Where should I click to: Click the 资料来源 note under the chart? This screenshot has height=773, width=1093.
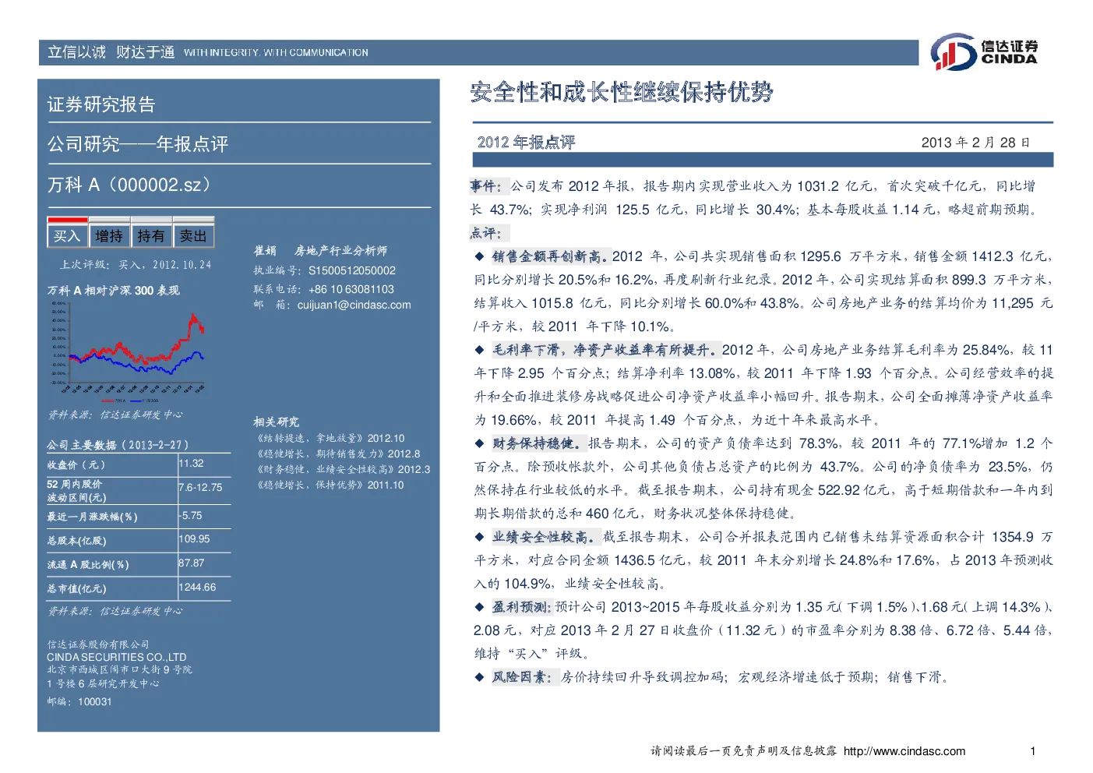coord(115,415)
